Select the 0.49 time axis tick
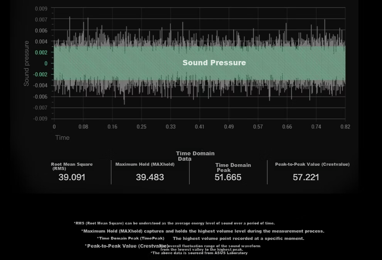Viewport: 382px width, 260px height. tap(229, 127)
